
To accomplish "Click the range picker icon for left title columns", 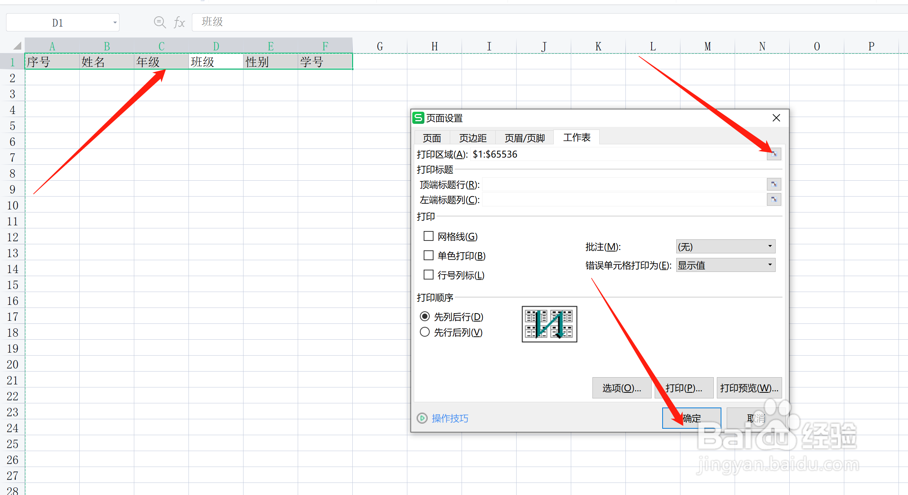I will tap(774, 200).
